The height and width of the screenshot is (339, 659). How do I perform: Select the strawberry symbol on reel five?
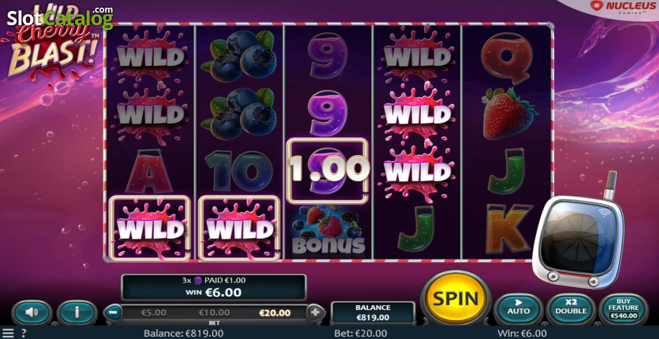509,114
